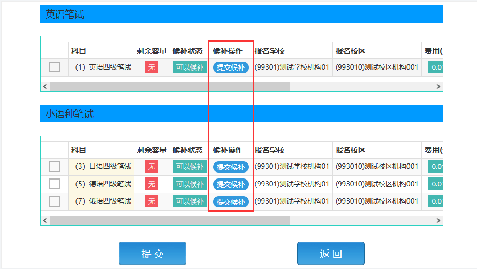Click the (7) 俄语四级笔试 subject cell

pyautogui.click(x=101, y=201)
